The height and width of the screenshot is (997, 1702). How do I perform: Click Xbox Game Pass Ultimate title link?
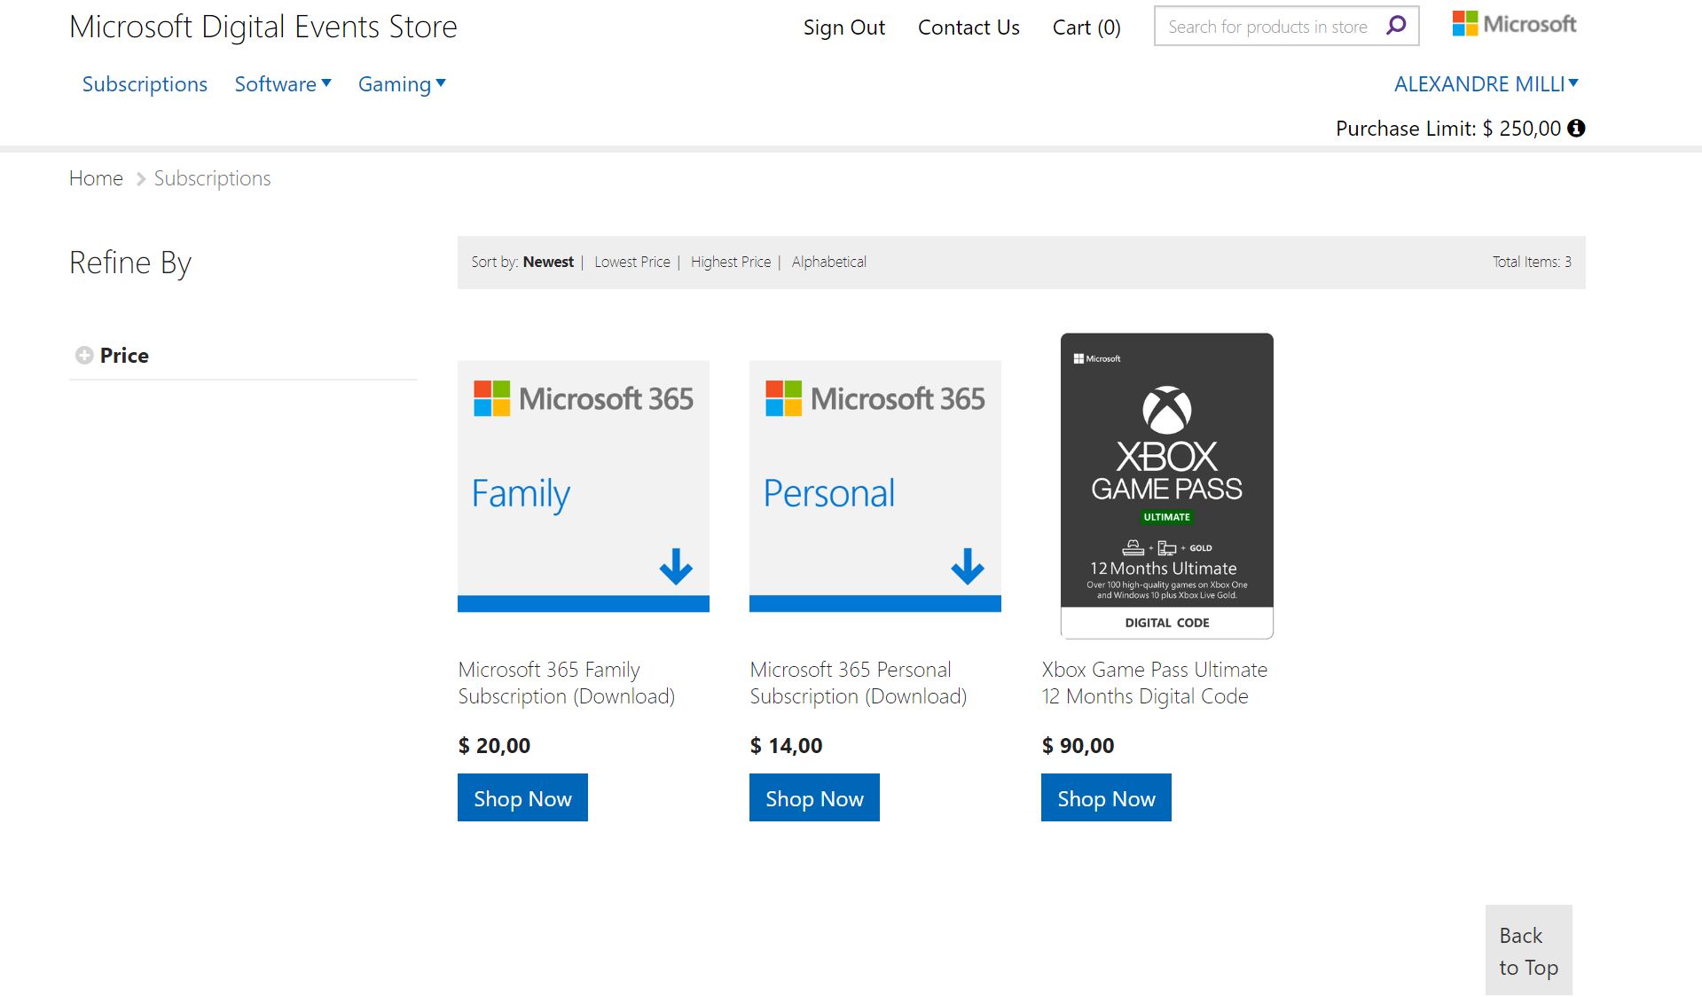point(1154,682)
